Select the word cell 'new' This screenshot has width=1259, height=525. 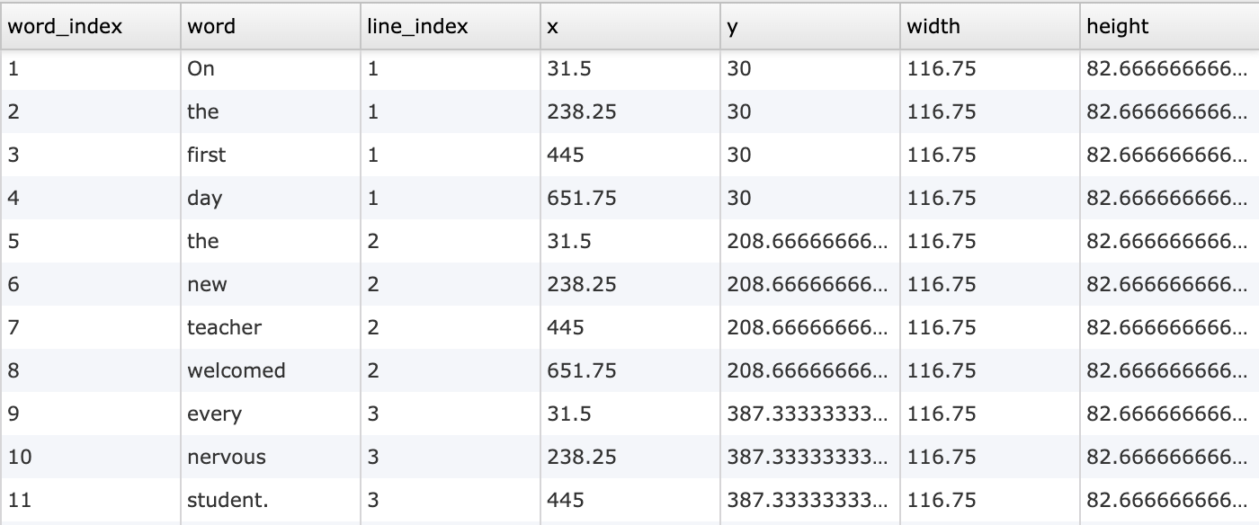pos(270,284)
